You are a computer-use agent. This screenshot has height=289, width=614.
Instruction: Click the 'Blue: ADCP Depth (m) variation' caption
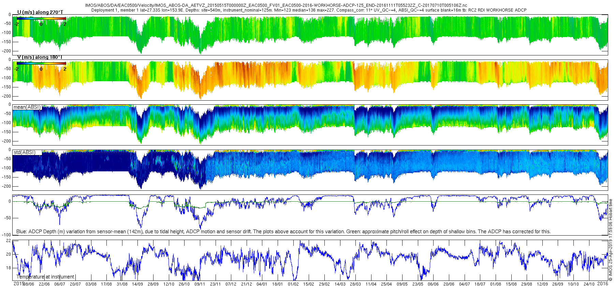283,232
